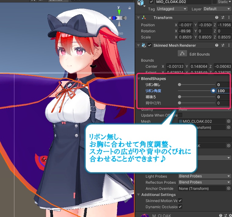
Task: Collapse the Transform component foldout
Action: pos(138,18)
